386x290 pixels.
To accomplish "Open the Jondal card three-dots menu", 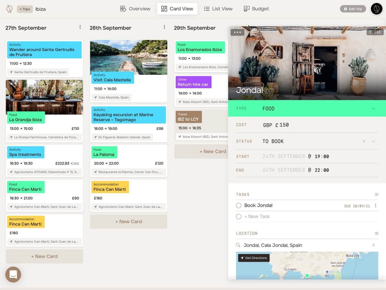I will coord(237,32).
